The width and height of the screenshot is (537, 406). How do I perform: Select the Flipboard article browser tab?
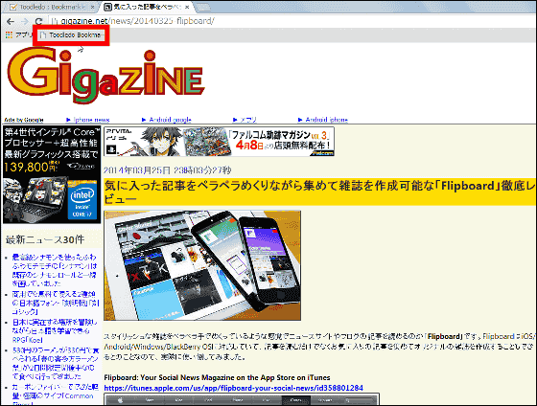147,7
